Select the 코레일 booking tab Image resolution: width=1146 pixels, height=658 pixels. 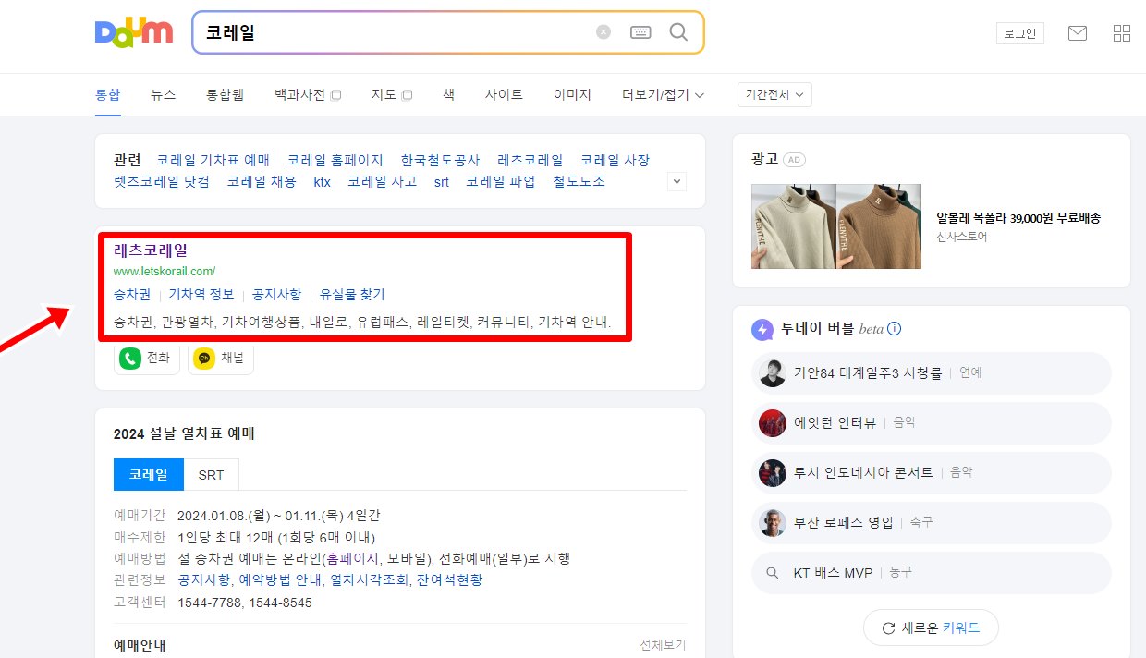pyautogui.click(x=149, y=474)
